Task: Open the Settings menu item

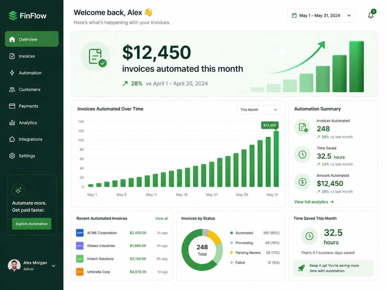Action: (32, 156)
